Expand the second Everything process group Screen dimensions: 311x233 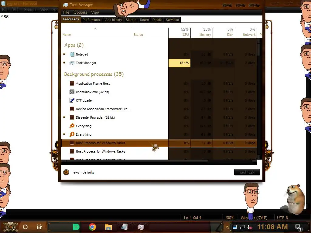pos(64,134)
